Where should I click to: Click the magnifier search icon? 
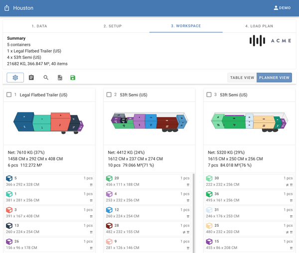pyautogui.click(x=46, y=78)
